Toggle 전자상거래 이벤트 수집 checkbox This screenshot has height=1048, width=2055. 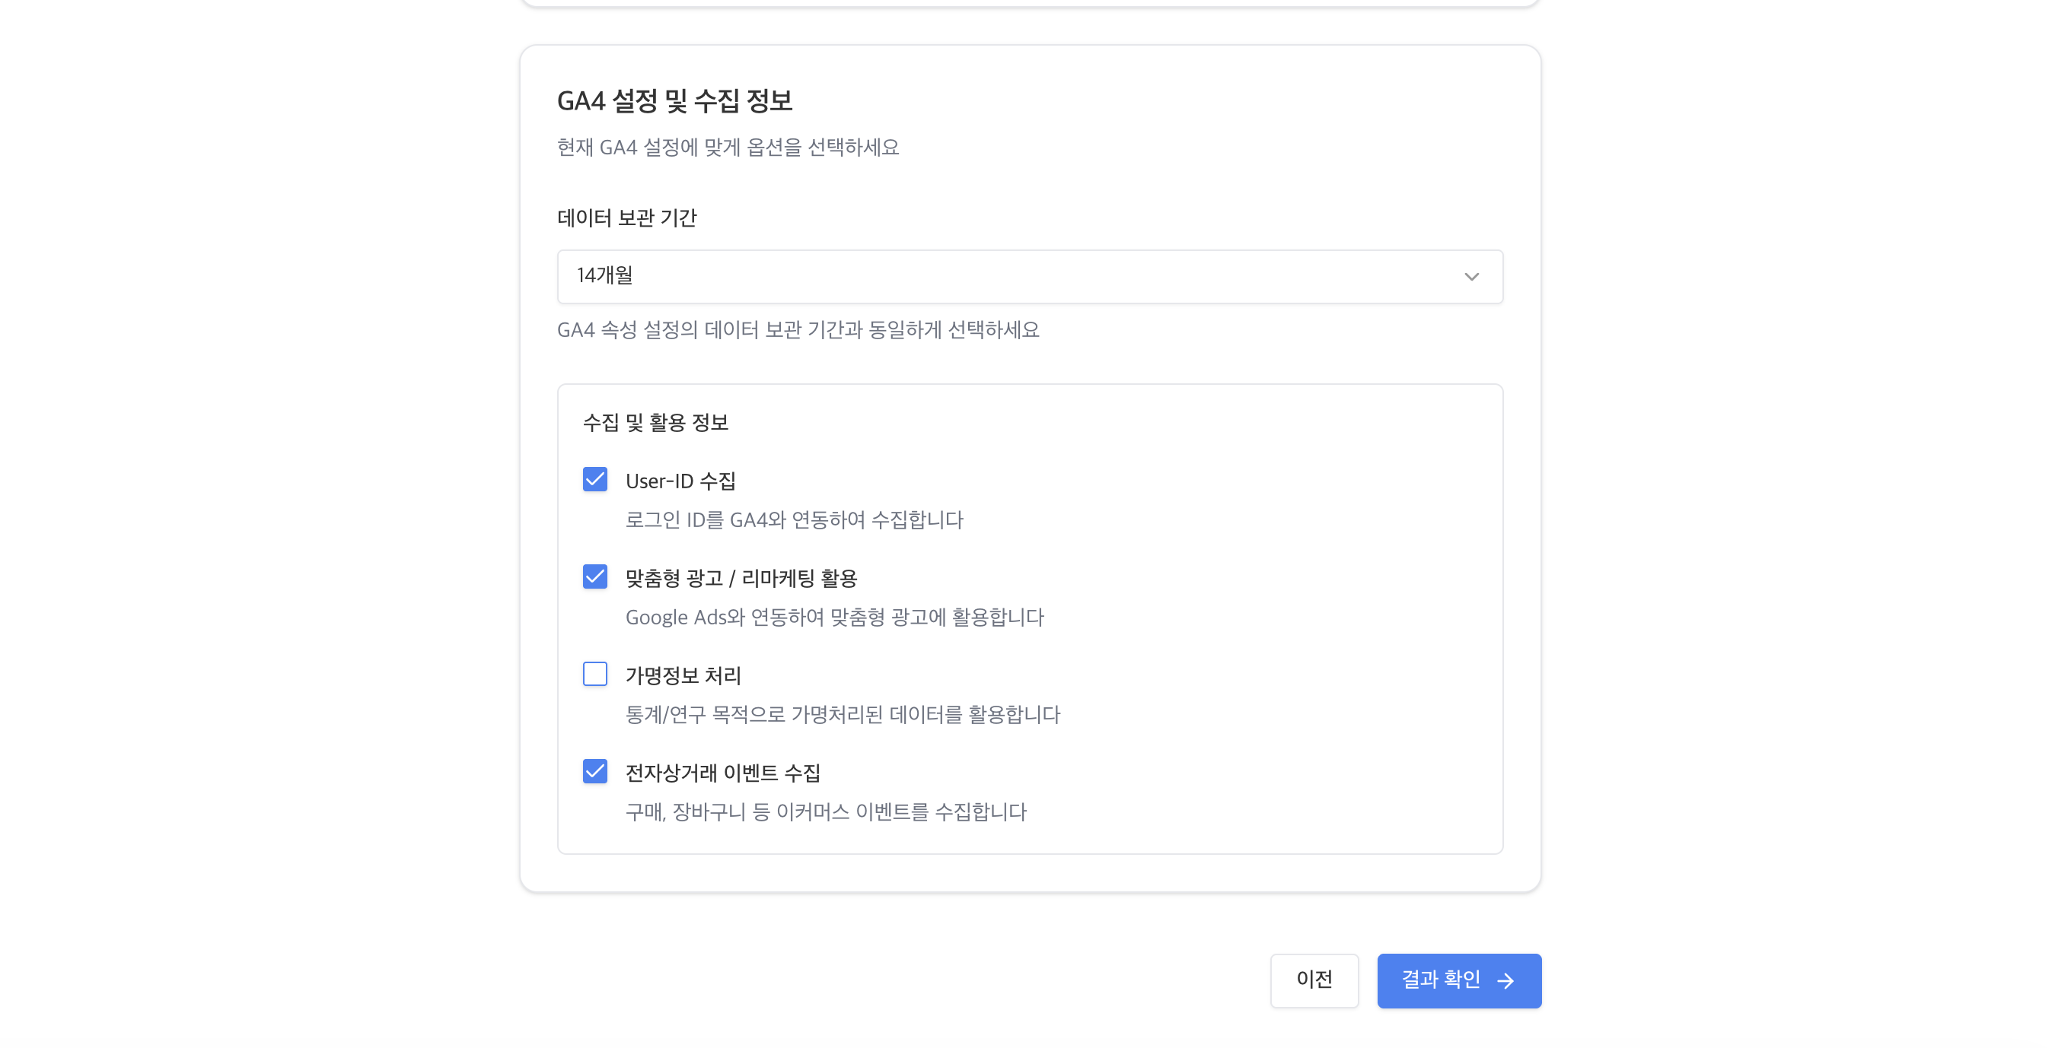595,771
